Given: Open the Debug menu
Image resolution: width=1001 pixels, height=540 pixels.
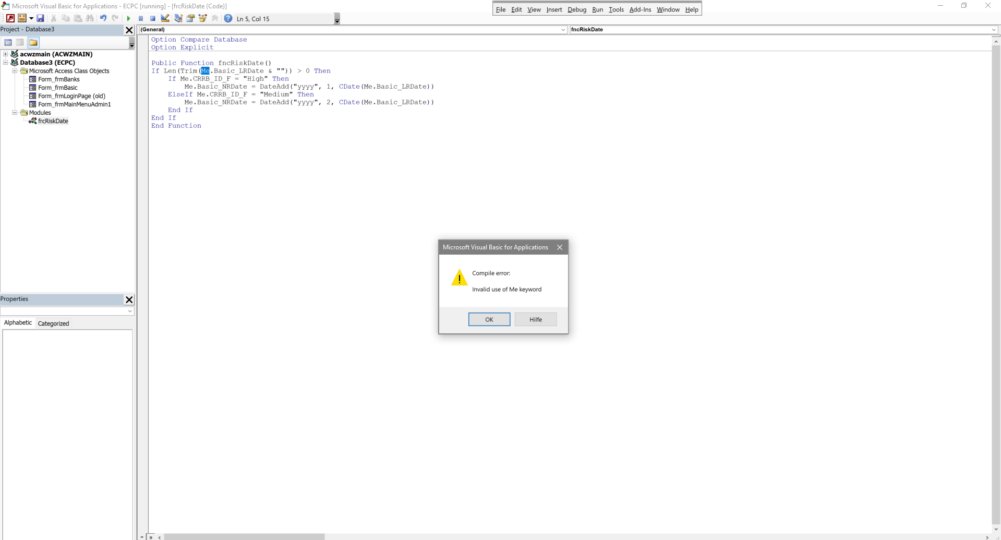Looking at the screenshot, I should (577, 9).
